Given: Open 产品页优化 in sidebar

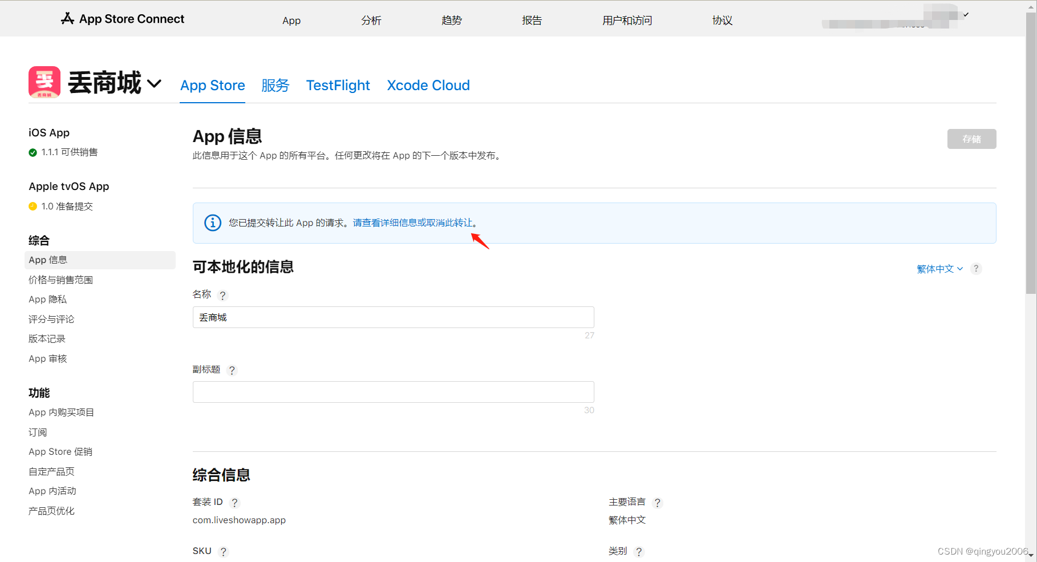Looking at the screenshot, I should point(51,511).
